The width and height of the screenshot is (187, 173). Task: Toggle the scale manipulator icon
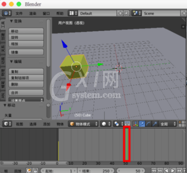pyautogui.click(x=155, y=124)
